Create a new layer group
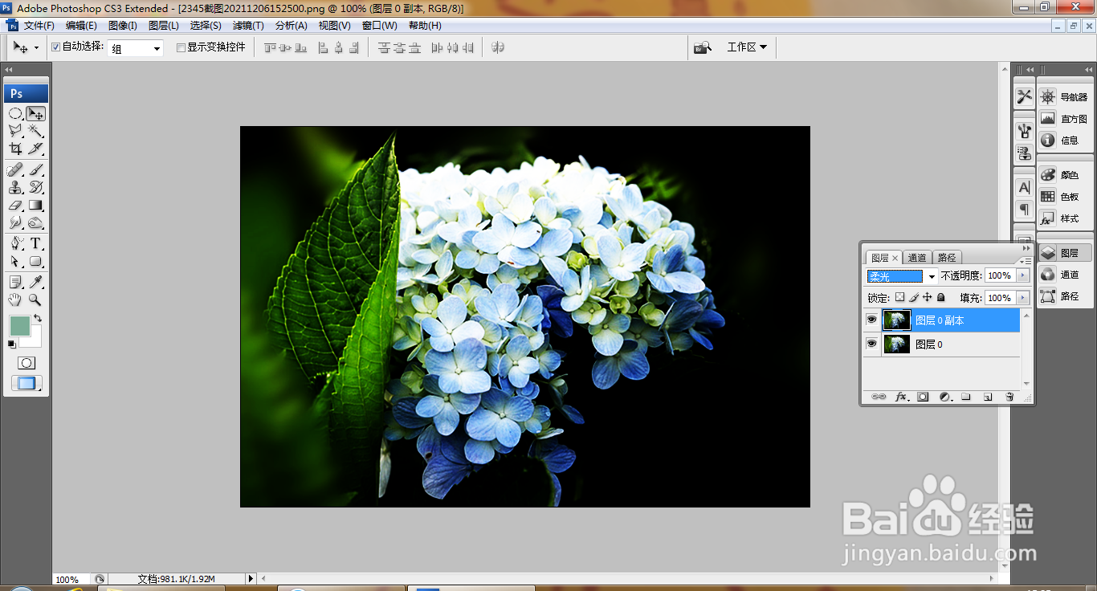The width and height of the screenshot is (1097, 591). pyautogui.click(x=966, y=397)
